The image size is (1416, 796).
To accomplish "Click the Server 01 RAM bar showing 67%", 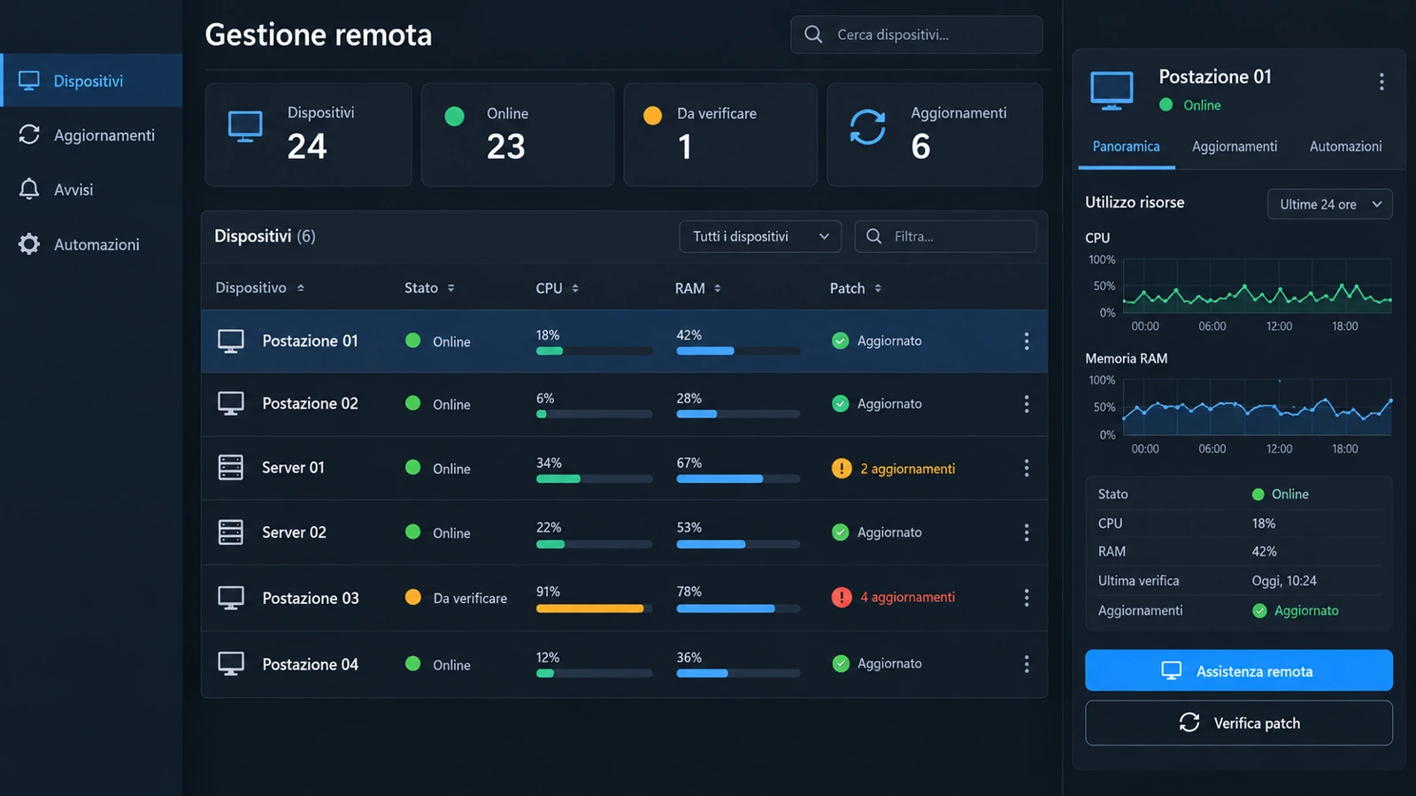I will (738, 478).
